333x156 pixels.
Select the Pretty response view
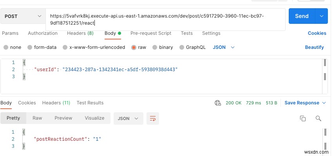13,118
